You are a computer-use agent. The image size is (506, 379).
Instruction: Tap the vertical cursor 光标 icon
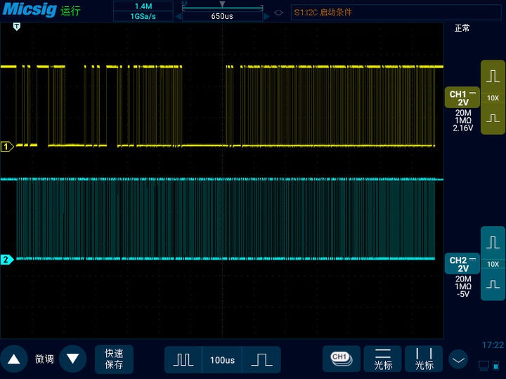pyautogui.click(x=424, y=359)
